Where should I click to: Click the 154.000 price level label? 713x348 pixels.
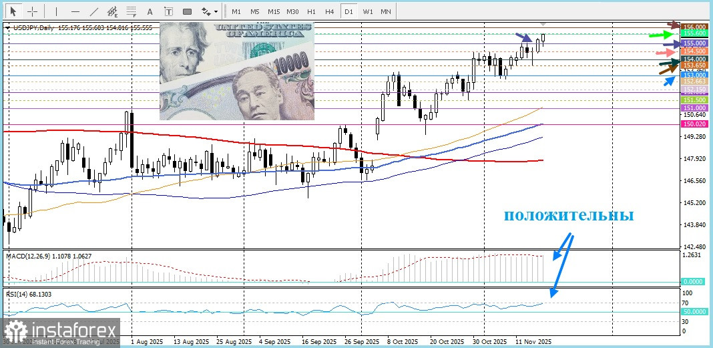[694, 59]
